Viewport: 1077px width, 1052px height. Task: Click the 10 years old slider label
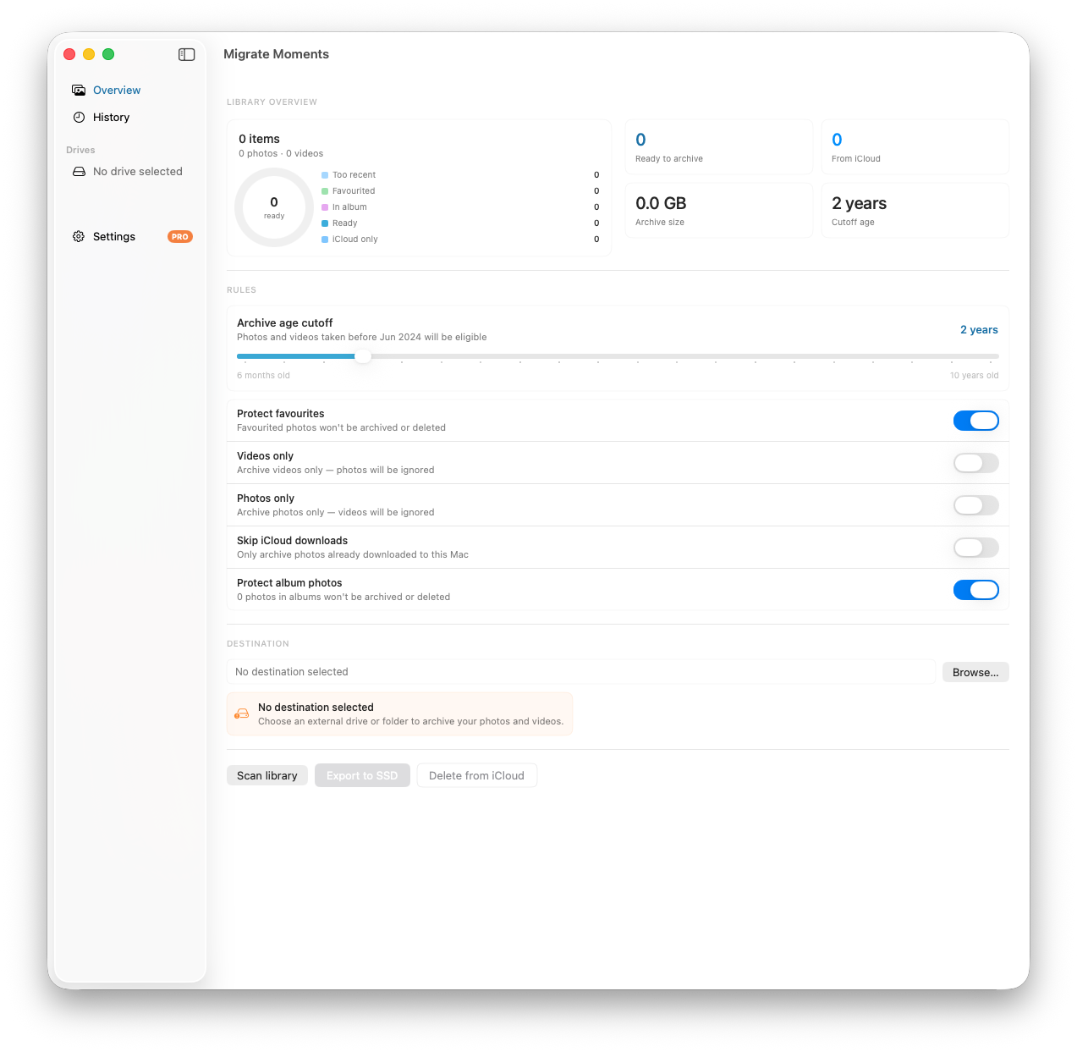pyautogui.click(x=974, y=376)
